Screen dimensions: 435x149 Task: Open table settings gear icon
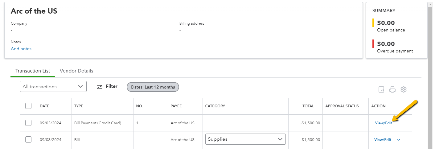click(x=404, y=89)
